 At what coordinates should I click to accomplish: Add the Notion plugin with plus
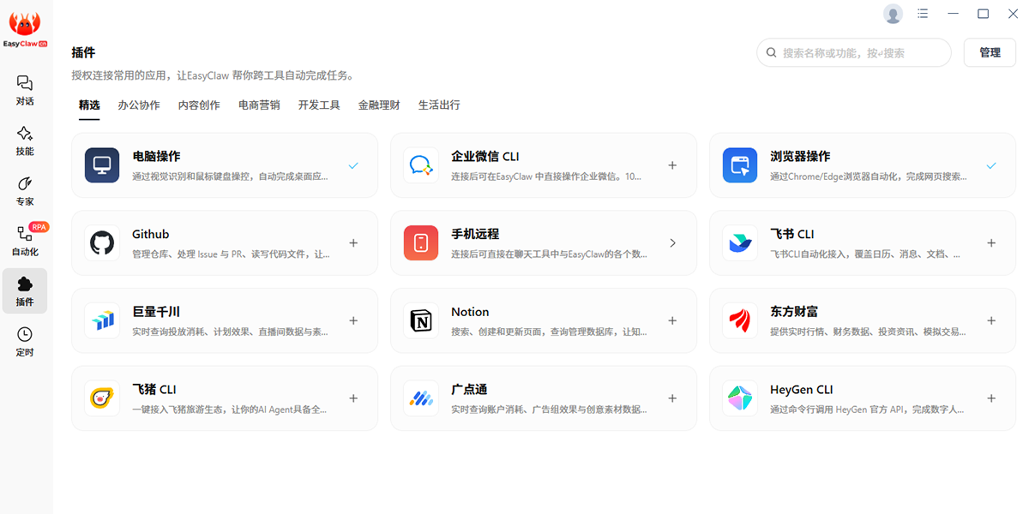pyautogui.click(x=672, y=320)
